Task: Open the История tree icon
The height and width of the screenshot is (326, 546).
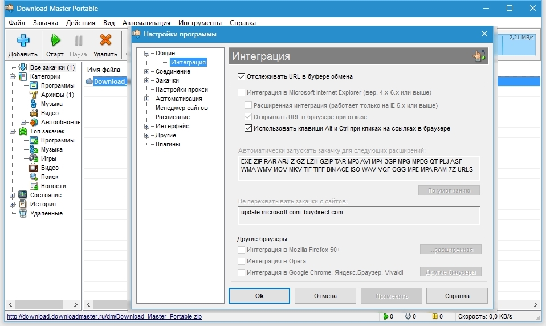Action: click(x=23, y=204)
